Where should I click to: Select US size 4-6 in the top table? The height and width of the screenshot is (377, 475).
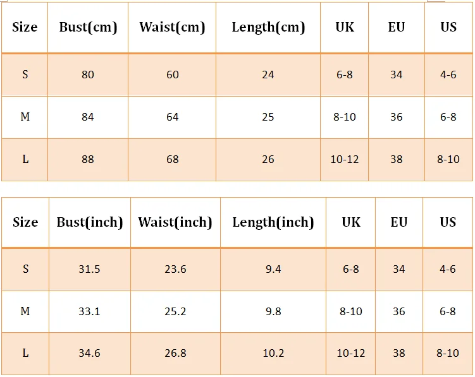[448, 75]
